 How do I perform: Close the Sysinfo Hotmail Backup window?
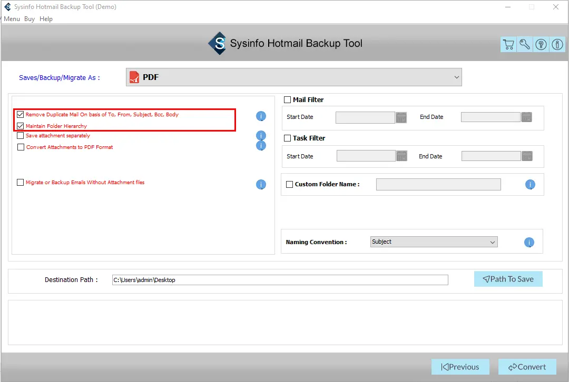(x=556, y=7)
